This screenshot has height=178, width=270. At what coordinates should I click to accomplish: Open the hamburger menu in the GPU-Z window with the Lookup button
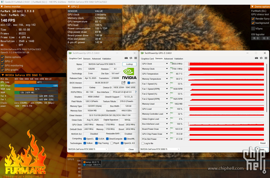tap(136, 58)
